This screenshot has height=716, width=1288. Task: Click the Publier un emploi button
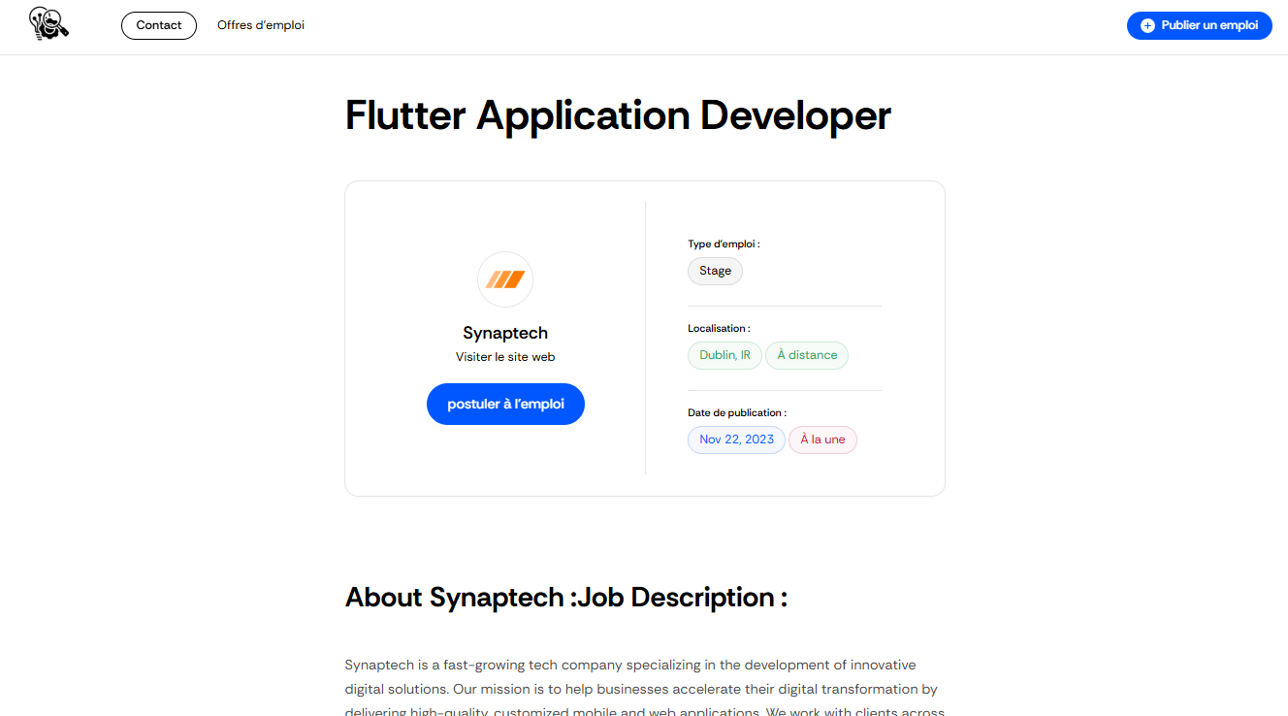(1200, 25)
